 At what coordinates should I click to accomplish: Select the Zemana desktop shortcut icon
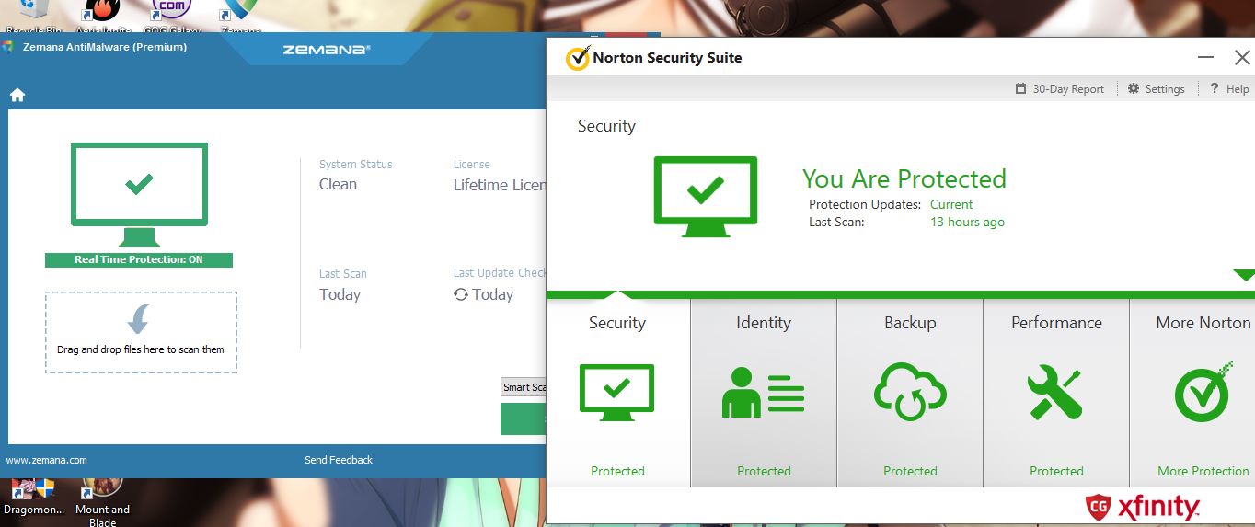(x=241, y=16)
